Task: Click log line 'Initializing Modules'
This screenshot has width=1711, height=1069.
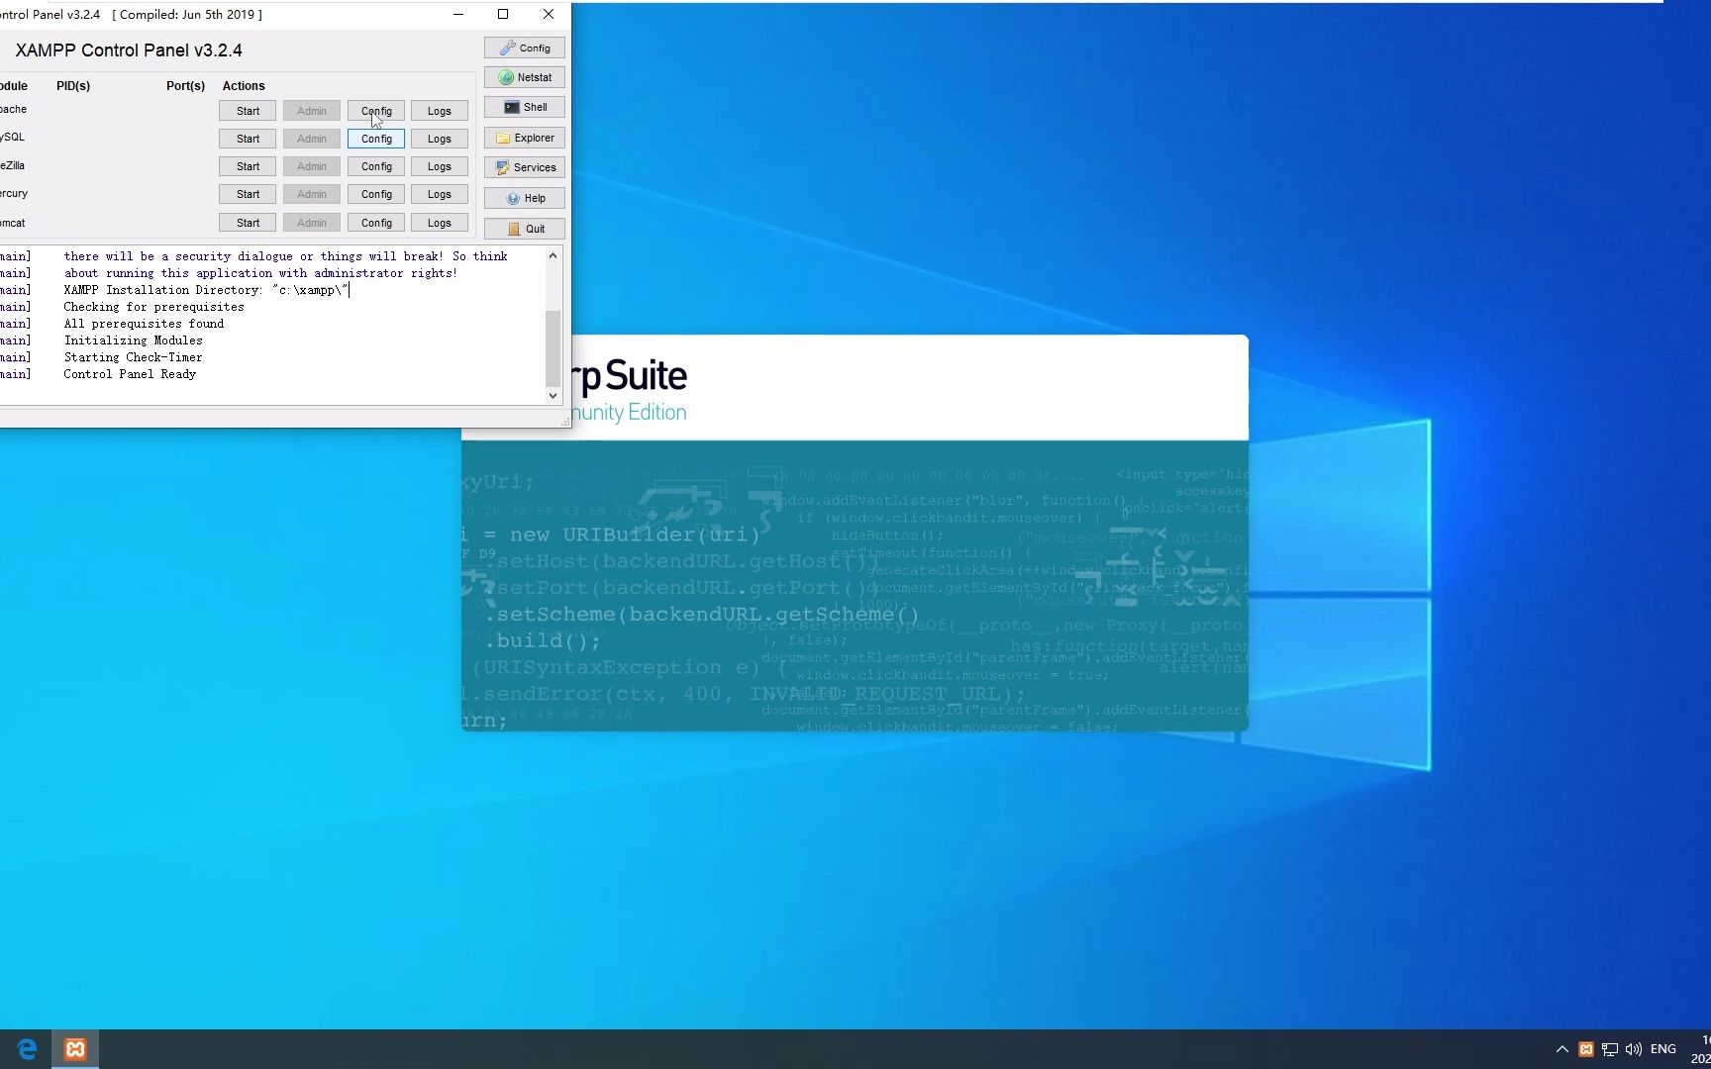Action: (x=133, y=340)
